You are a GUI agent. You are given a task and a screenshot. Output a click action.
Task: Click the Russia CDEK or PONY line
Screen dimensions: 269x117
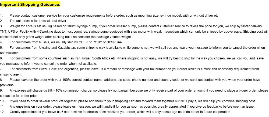[x=61, y=42]
